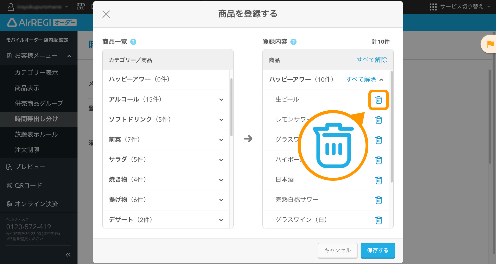This screenshot has width=496, height=264.
Task: Open help for 商品一覧
Action: [133, 42]
